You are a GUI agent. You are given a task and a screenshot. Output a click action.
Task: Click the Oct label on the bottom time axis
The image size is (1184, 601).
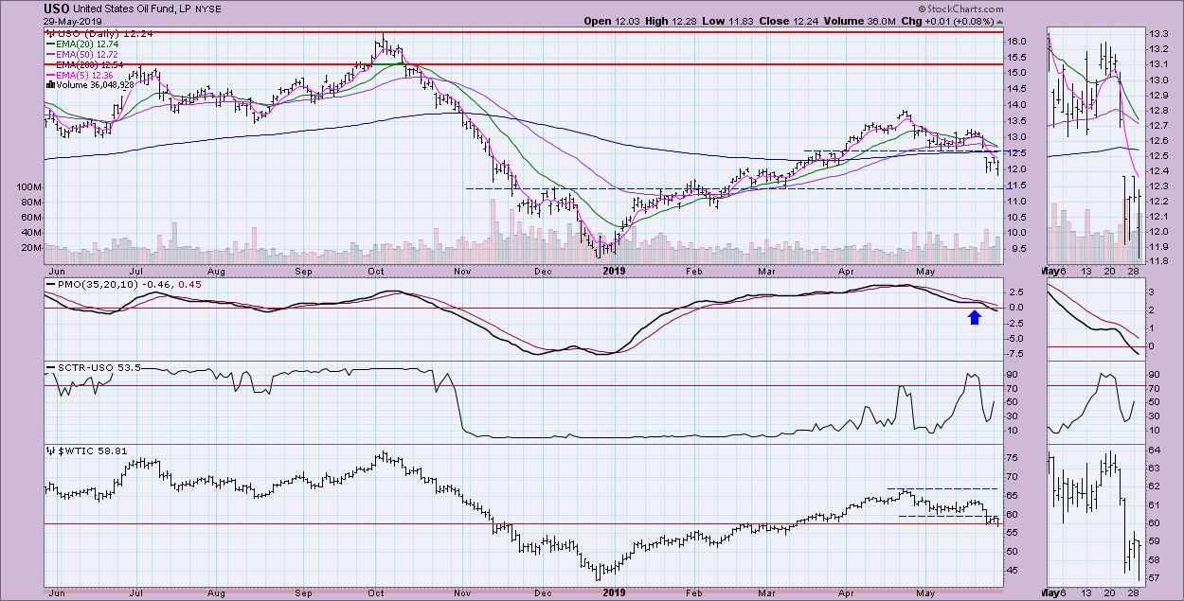point(376,592)
